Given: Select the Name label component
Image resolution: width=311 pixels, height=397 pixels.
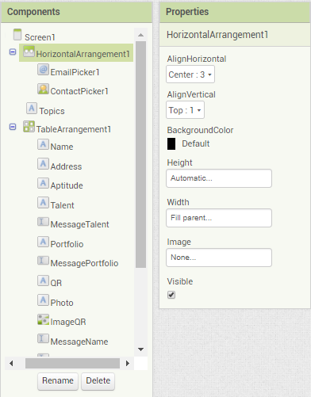Looking at the screenshot, I should 62,147.
